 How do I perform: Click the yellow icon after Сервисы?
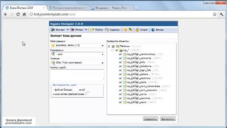pyautogui.click(x=125, y=30)
